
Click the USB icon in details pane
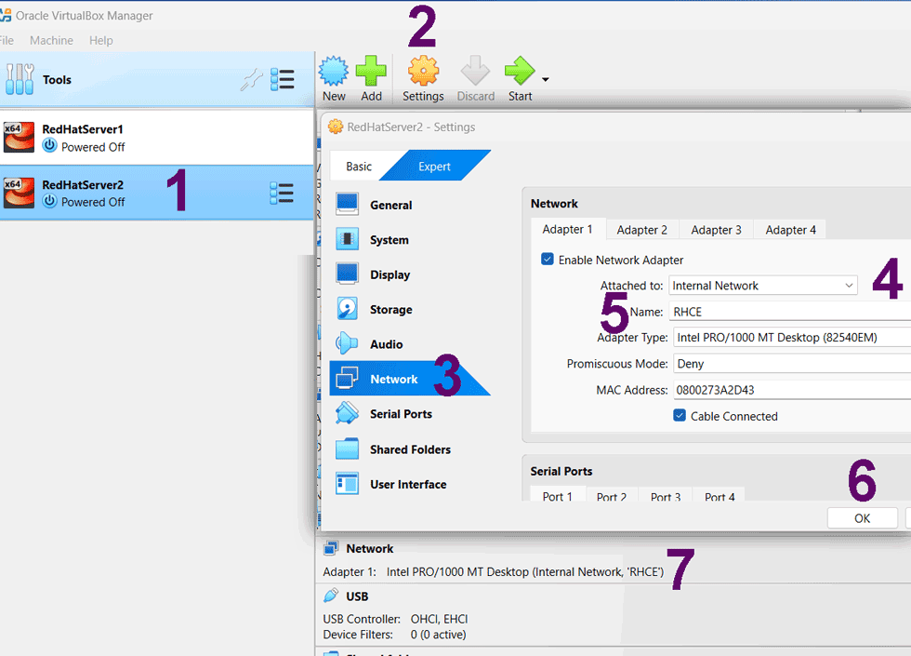(331, 596)
